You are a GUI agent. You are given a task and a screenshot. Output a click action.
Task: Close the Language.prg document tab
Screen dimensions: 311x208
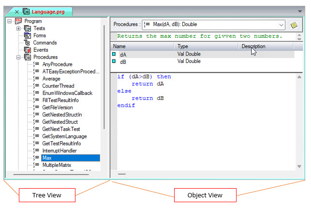click(x=16, y=11)
